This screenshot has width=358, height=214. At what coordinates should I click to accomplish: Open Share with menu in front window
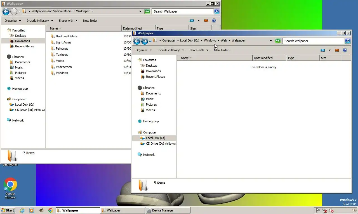click(x=199, y=50)
